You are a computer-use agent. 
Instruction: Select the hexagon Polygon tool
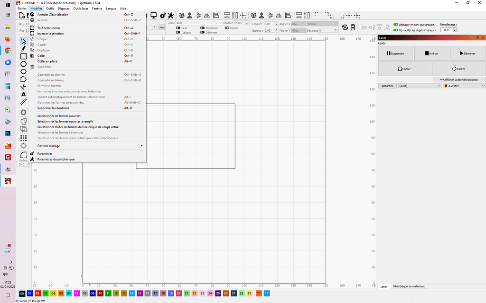click(x=24, y=71)
